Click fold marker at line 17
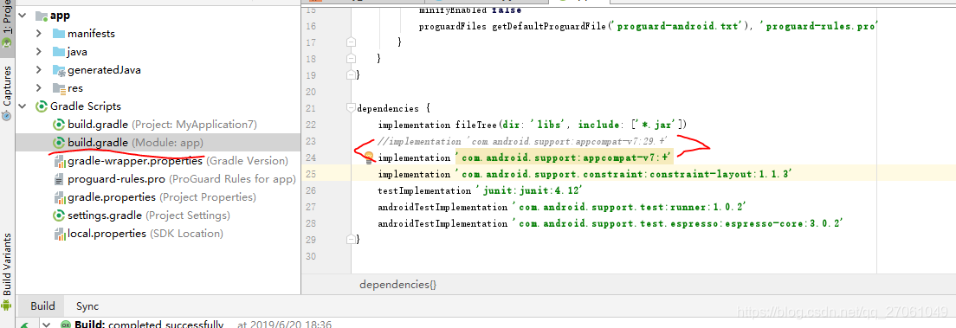The width and height of the screenshot is (956, 328). [x=351, y=42]
